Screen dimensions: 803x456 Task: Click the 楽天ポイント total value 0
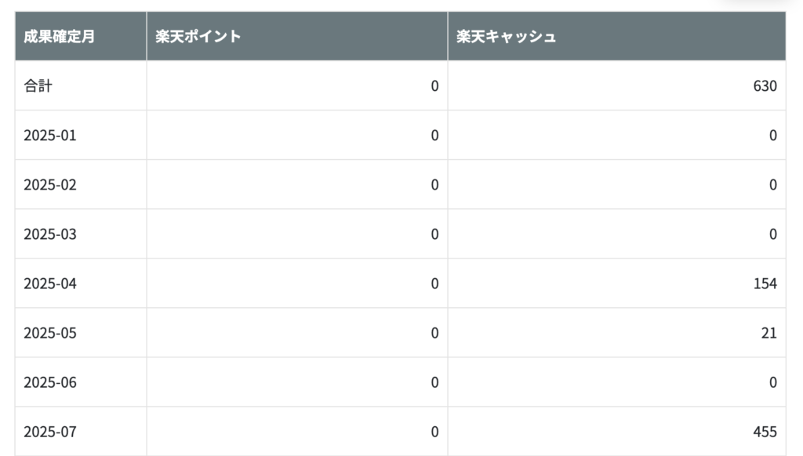434,86
